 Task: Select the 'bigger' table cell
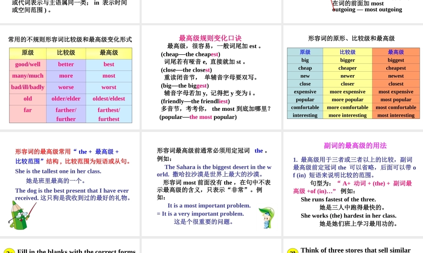coord(347,60)
